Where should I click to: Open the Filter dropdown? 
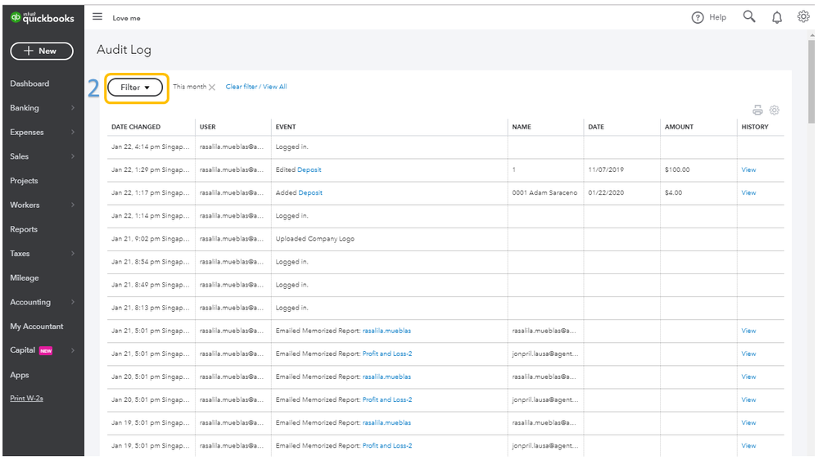135,88
